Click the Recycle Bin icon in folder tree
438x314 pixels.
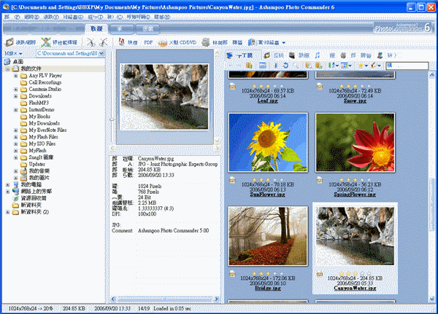14,197
